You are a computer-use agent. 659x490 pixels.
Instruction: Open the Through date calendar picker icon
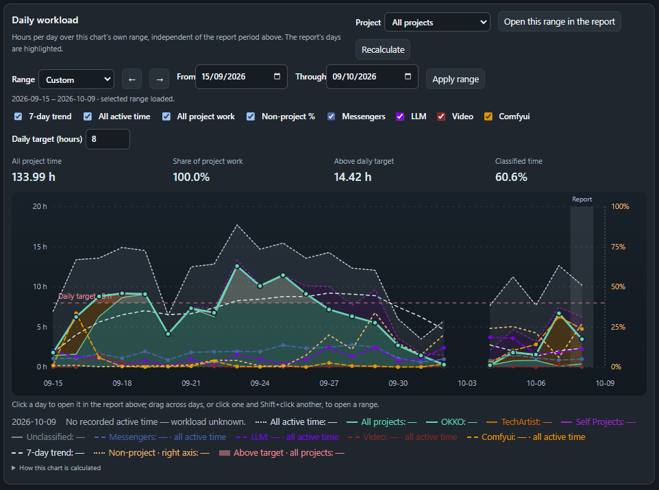point(408,77)
